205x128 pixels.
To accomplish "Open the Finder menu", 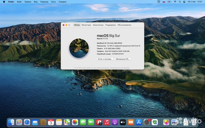I will [11, 2].
